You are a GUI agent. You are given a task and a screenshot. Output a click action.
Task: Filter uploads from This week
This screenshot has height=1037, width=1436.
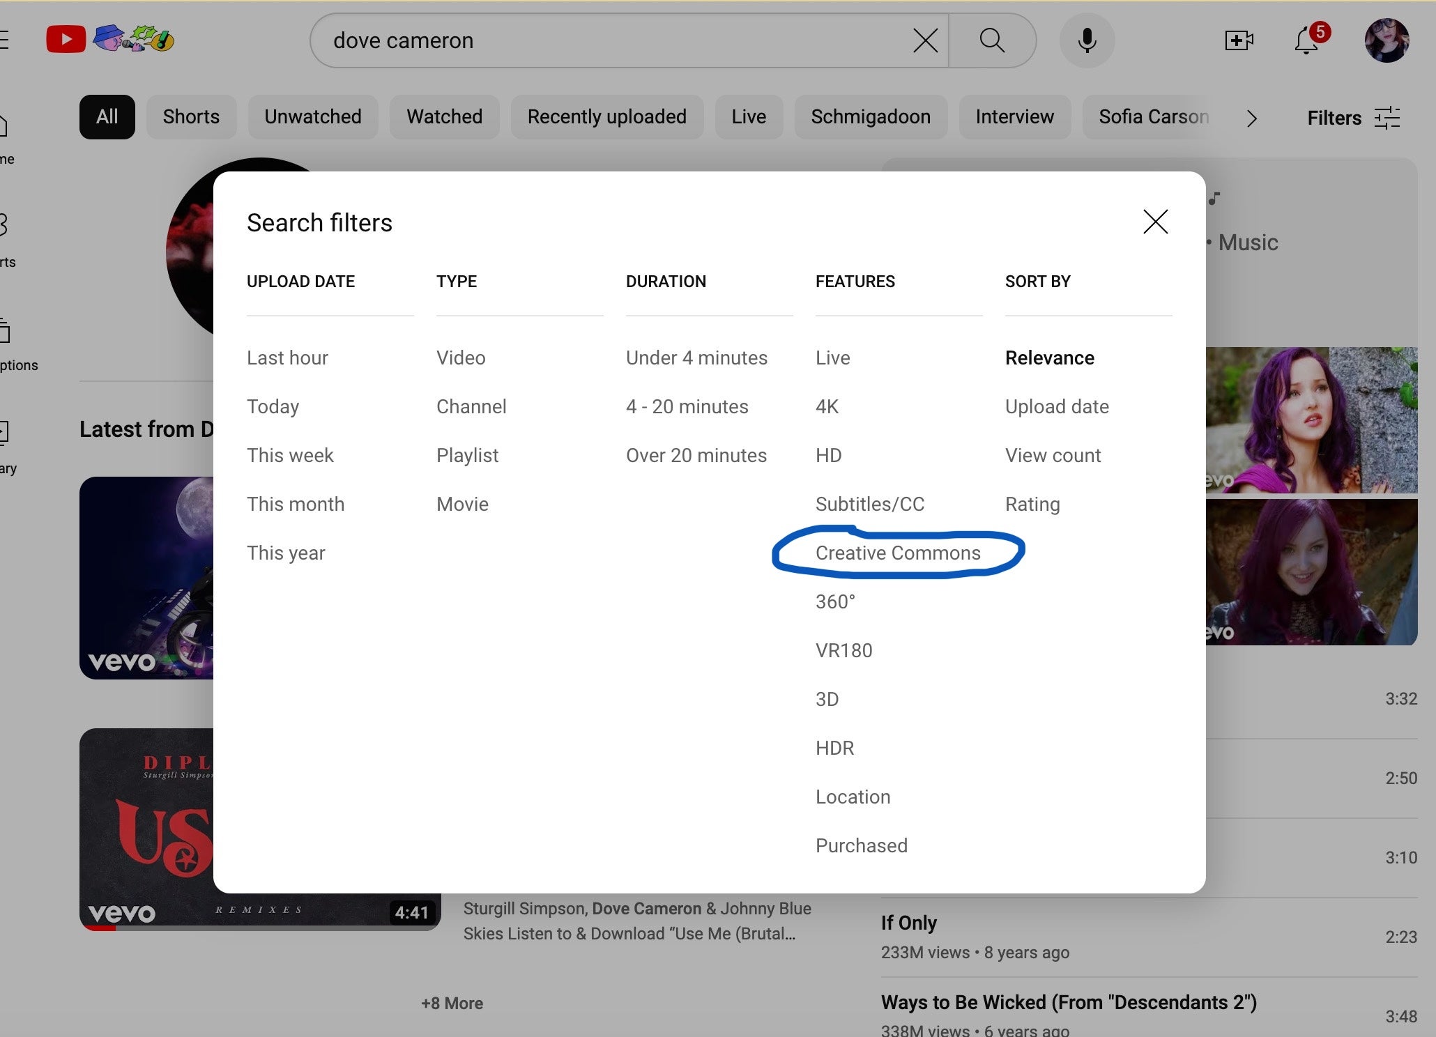[x=290, y=455]
